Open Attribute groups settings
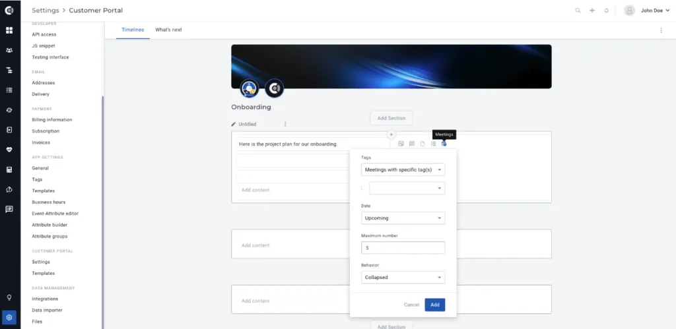This screenshot has width=676, height=329. tap(50, 237)
